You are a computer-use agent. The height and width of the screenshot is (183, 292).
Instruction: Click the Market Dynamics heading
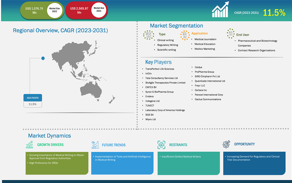(49, 136)
